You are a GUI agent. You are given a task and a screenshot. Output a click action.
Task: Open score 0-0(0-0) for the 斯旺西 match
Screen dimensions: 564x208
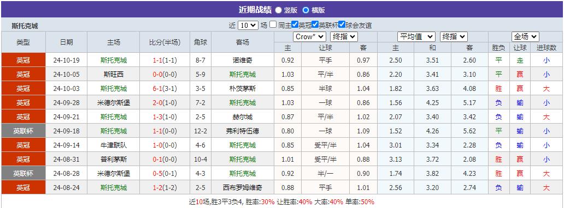(x=164, y=75)
